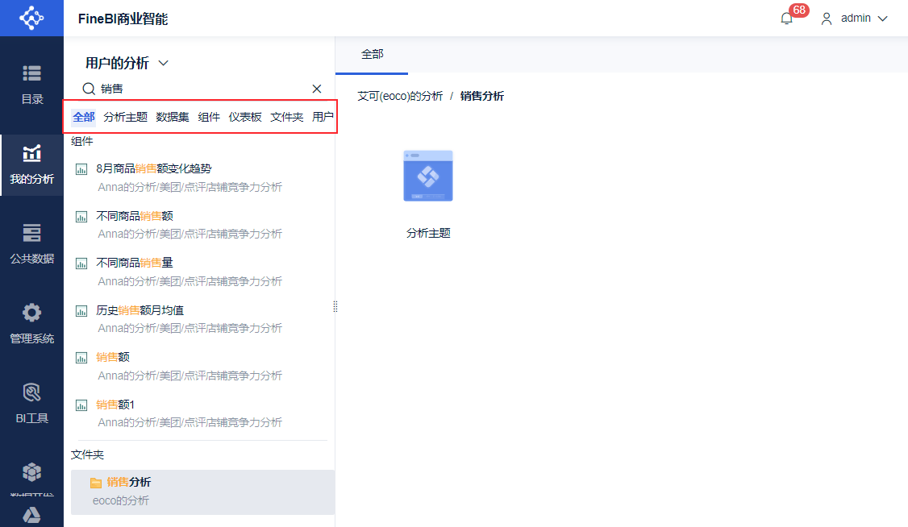Select the 全部 search filter
The image size is (908, 527).
(x=83, y=117)
